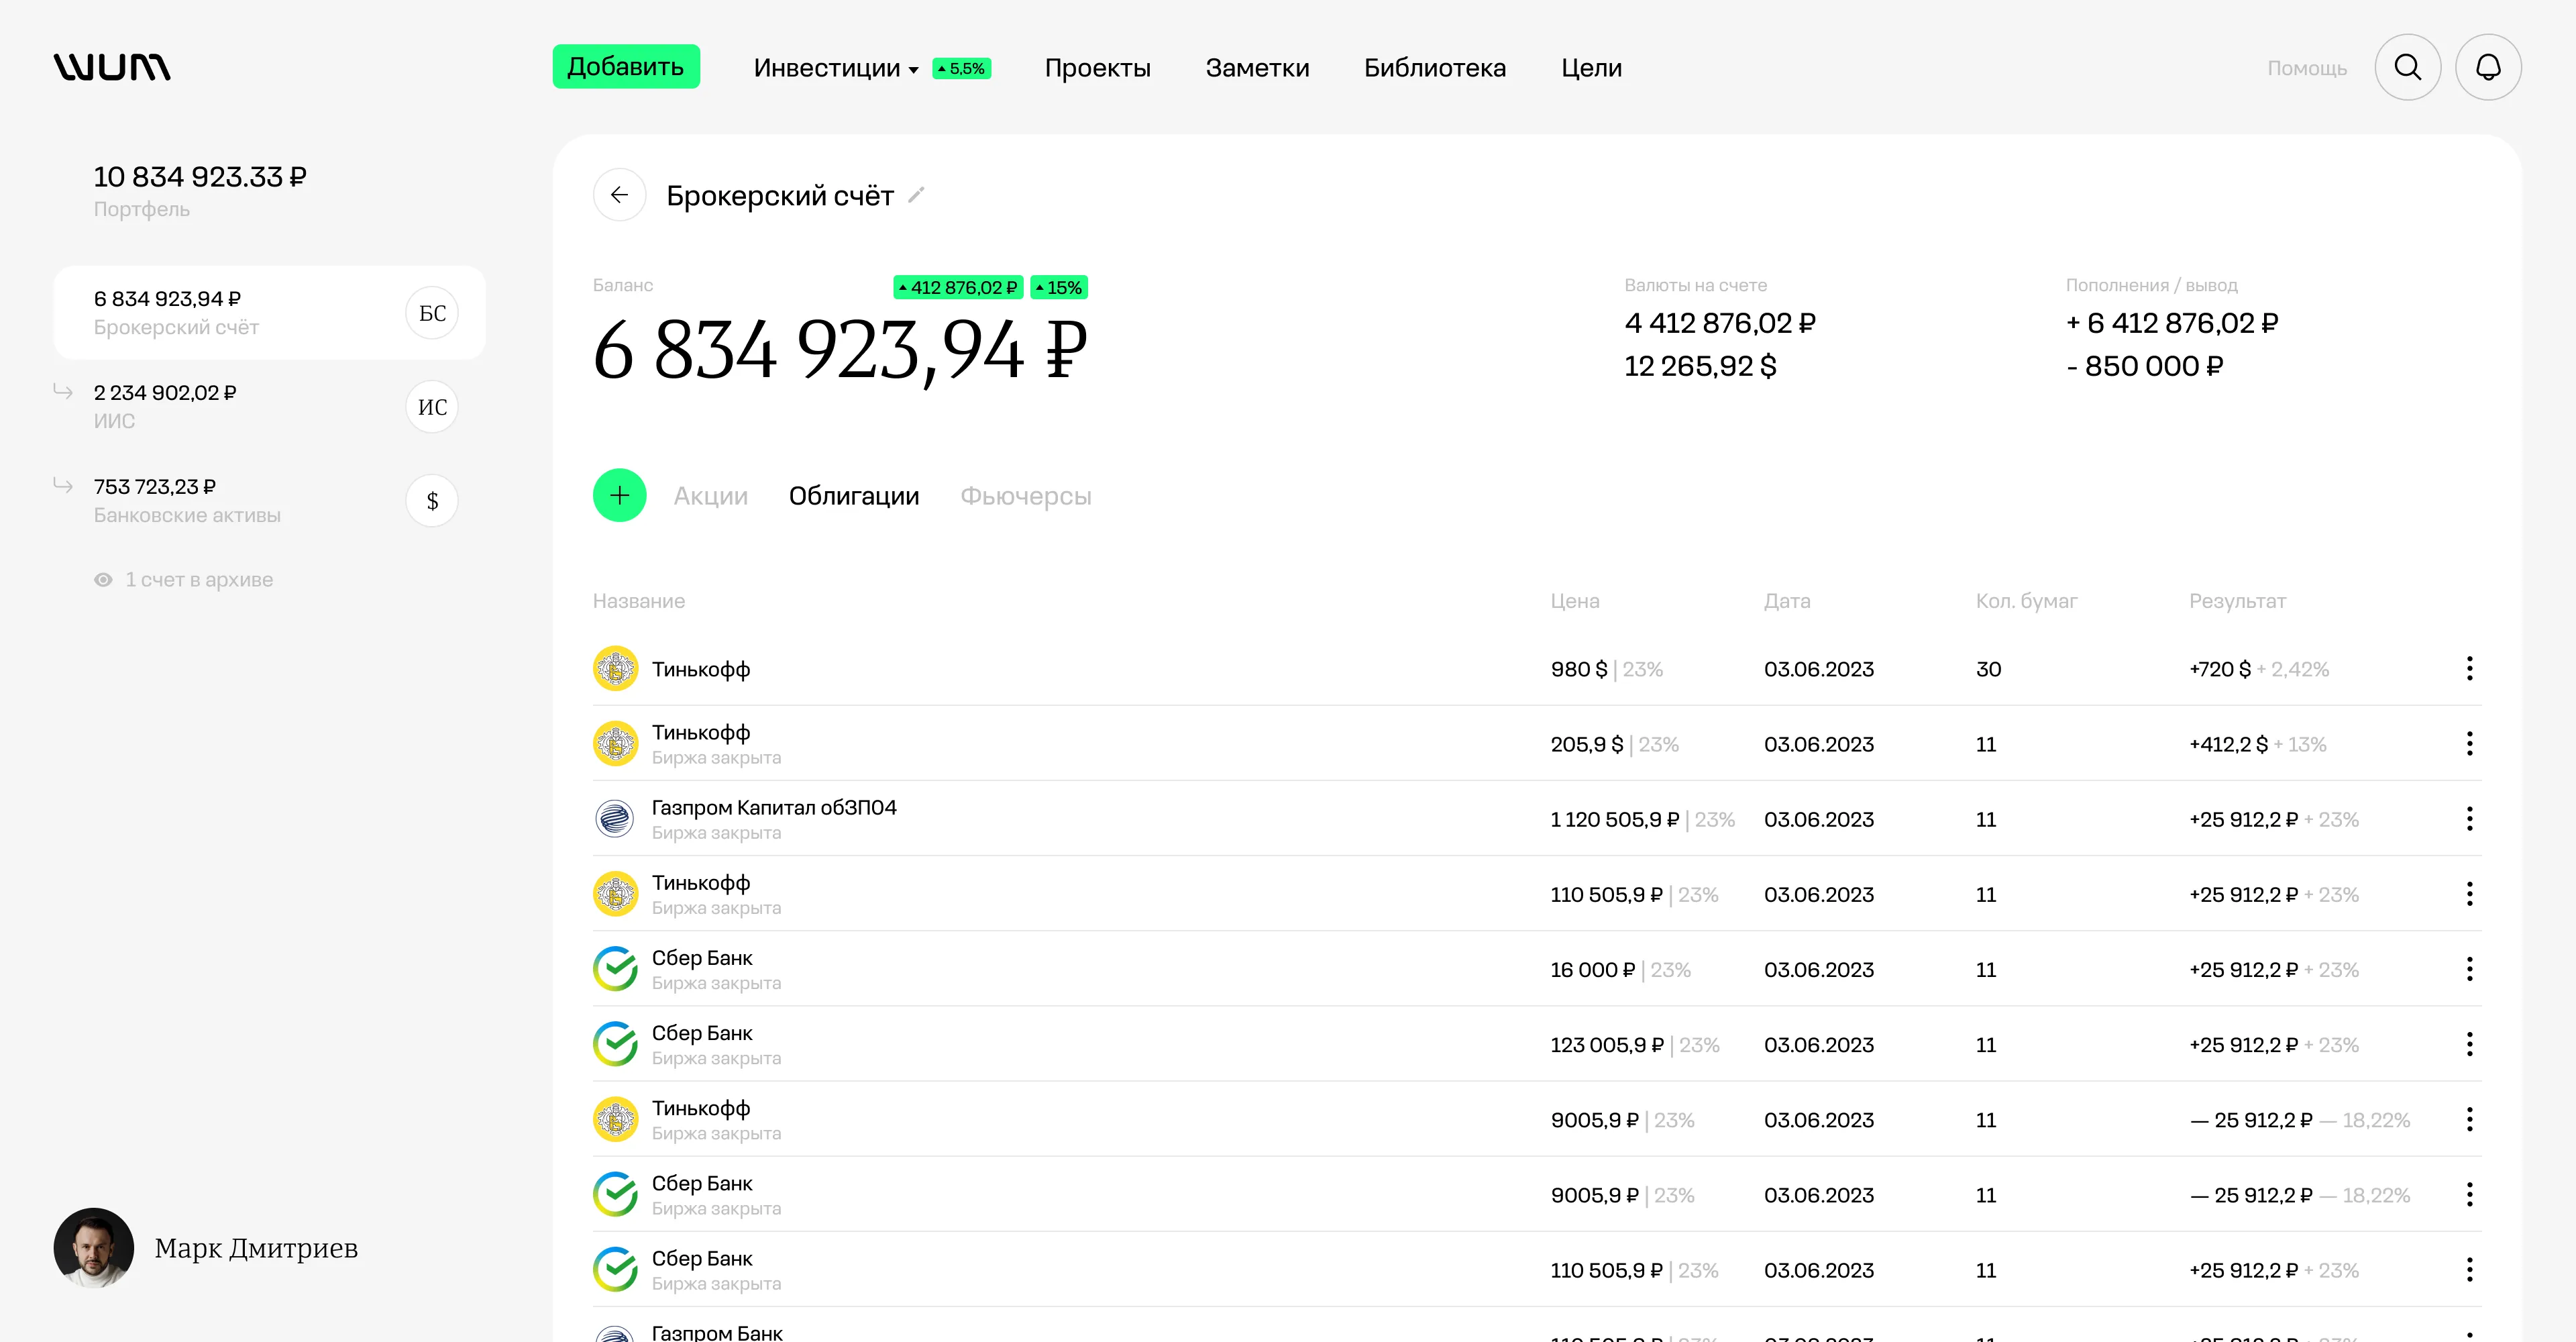
Task: Switch to the Облигации tab
Action: (x=853, y=496)
